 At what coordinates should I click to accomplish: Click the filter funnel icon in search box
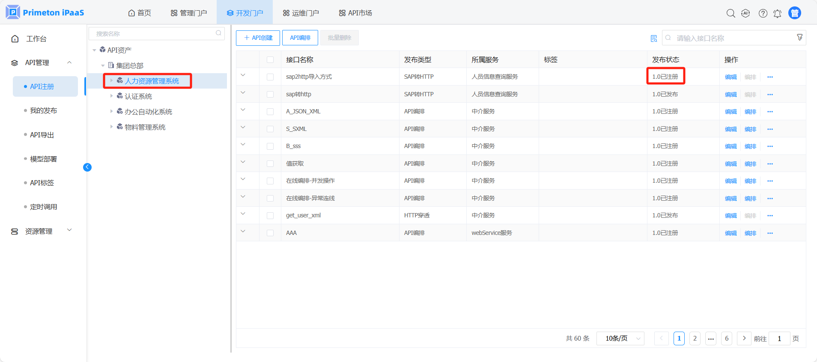(799, 38)
